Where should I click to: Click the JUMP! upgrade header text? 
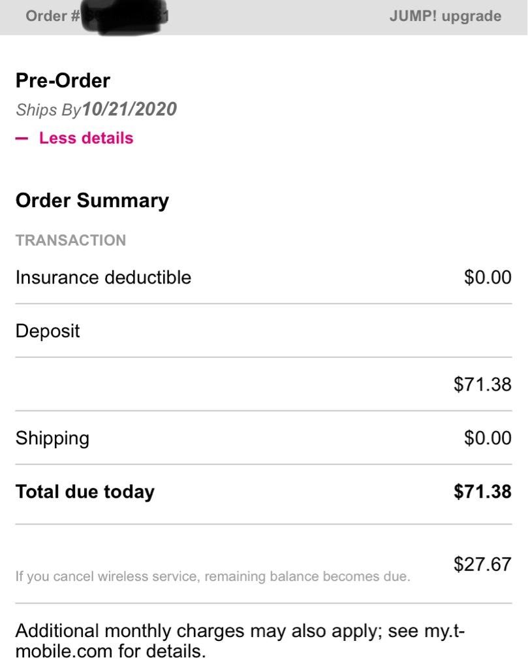point(445,16)
